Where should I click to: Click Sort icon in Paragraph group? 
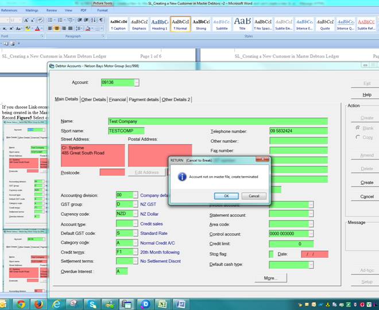tap(94, 20)
